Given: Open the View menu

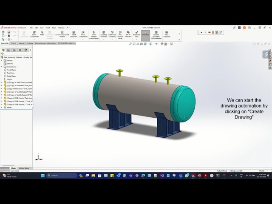Looking at the screenshot, I should [42, 28].
